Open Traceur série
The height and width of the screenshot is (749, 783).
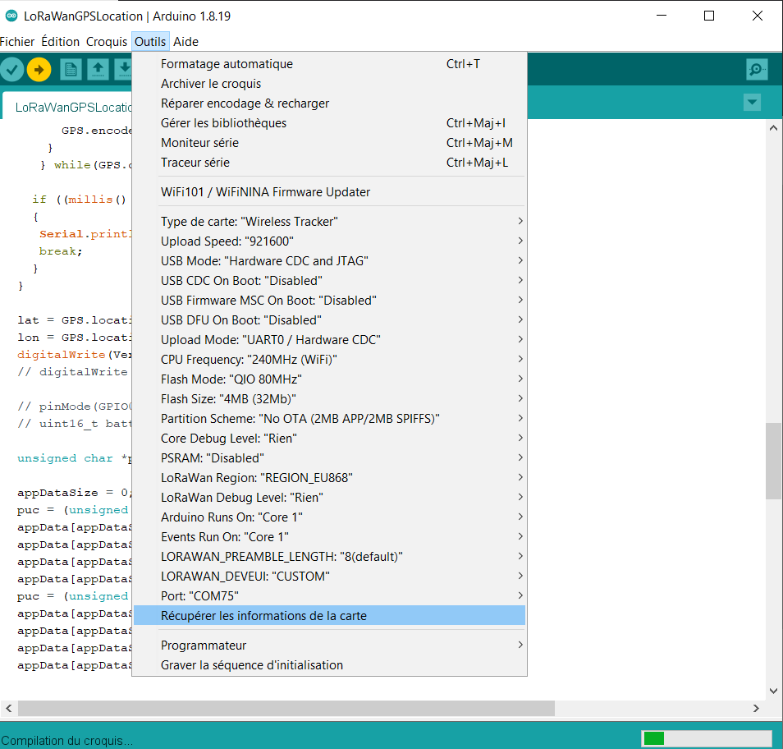(329, 163)
